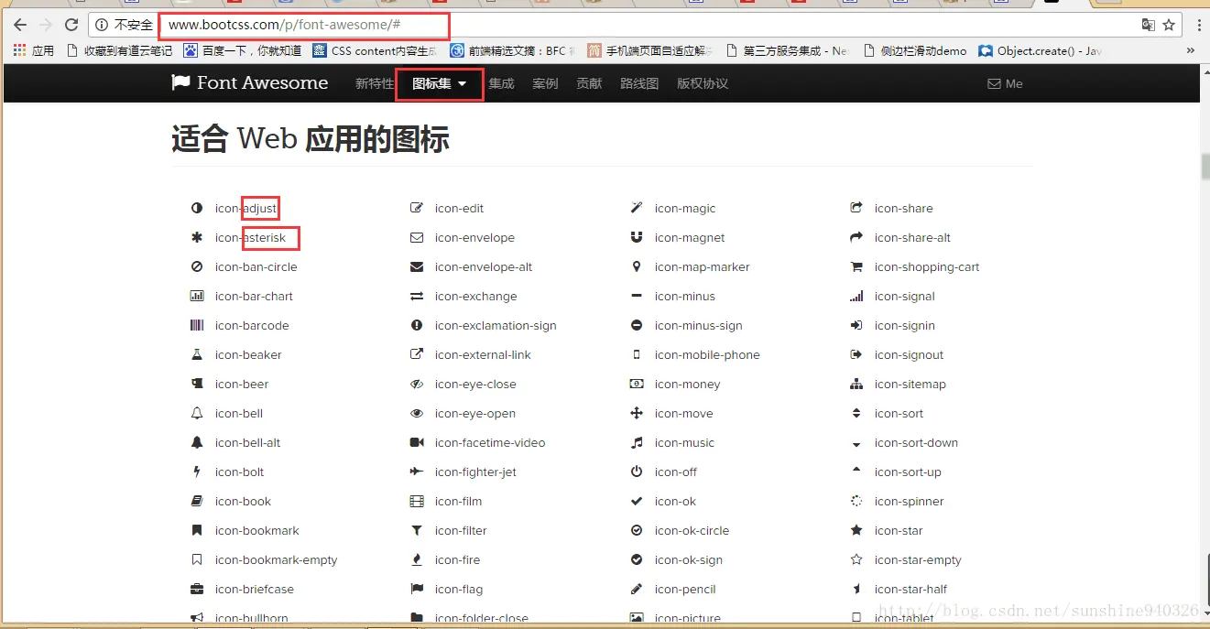Click the icon-money label
Image resolution: width=1210 pixels, height=629 pixels.
coord(687,384)
